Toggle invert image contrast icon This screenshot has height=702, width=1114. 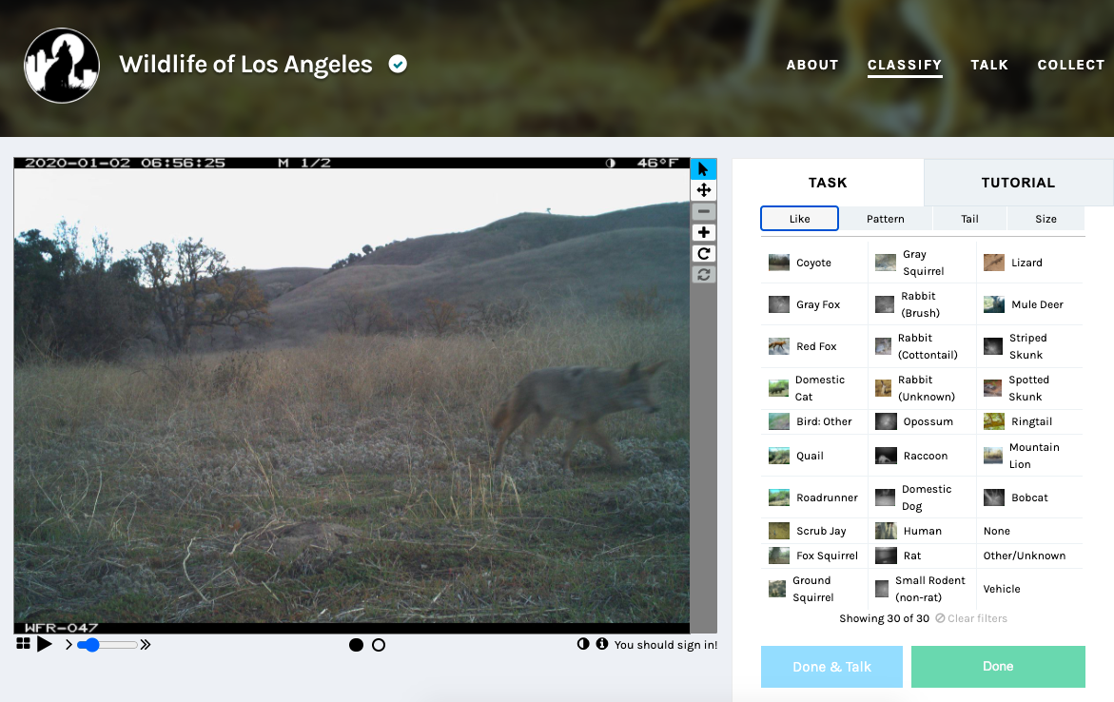[583, 644]
